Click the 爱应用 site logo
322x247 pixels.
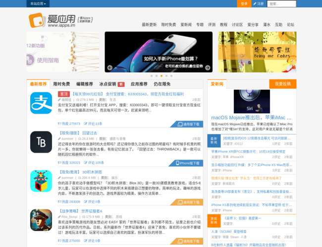[x=60, y=20]
